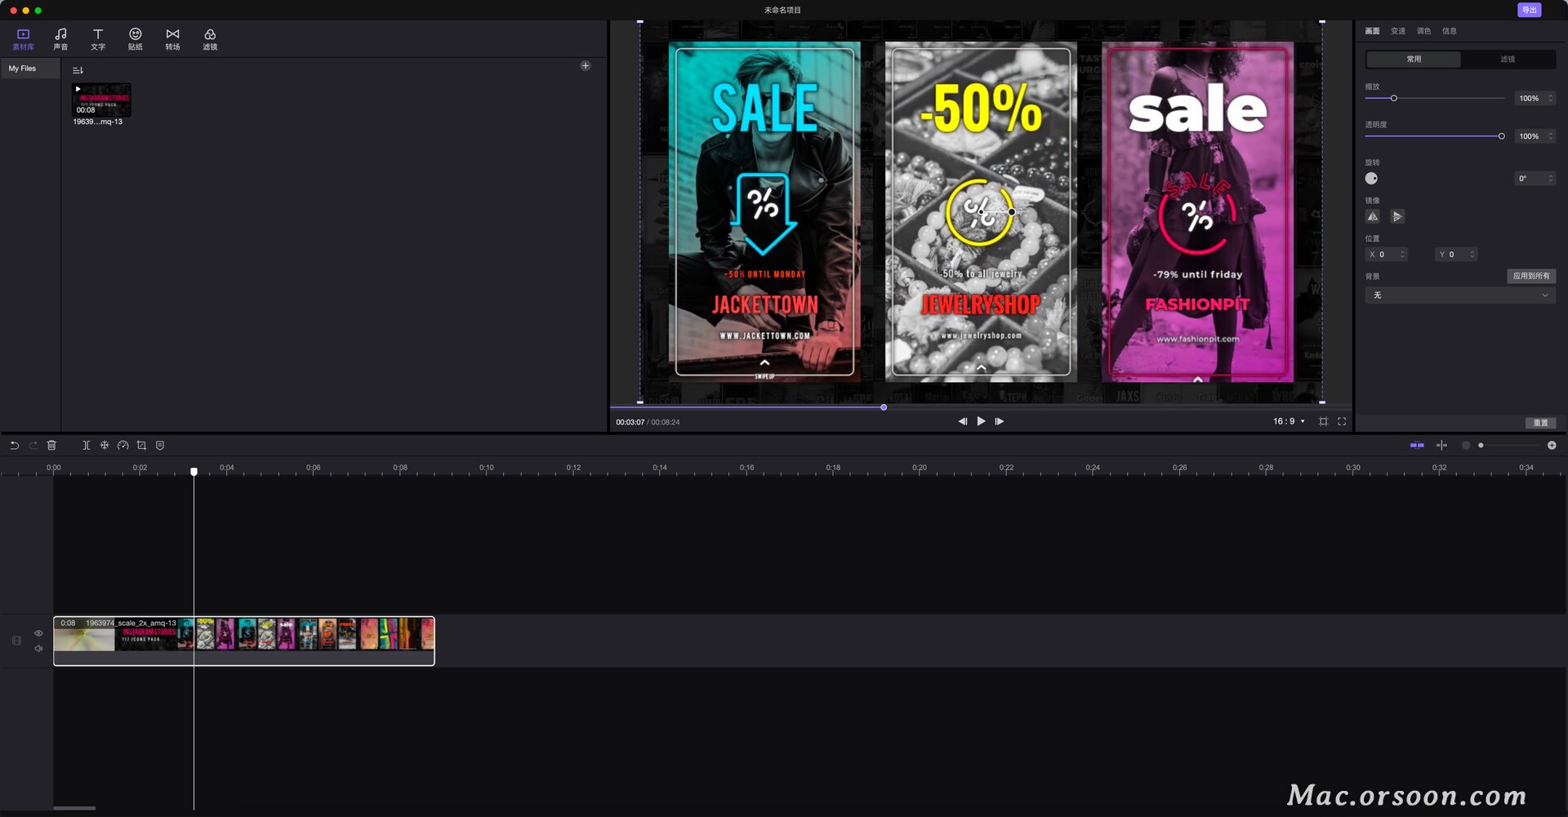
Task: Select the 素材库 (media library) tab
Action: pos(23,38)
